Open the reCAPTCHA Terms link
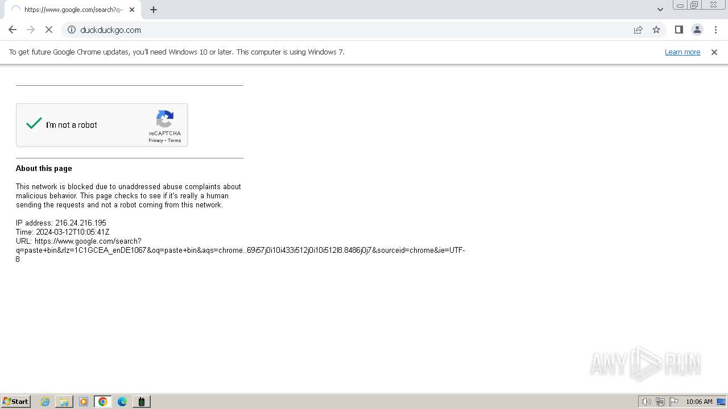 pyautogui.click(x=175, y=140)
